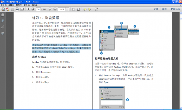Click the zoom percentage field showing 100%
Viewport: 182px width, 110px height.
[x=62, y=9]
